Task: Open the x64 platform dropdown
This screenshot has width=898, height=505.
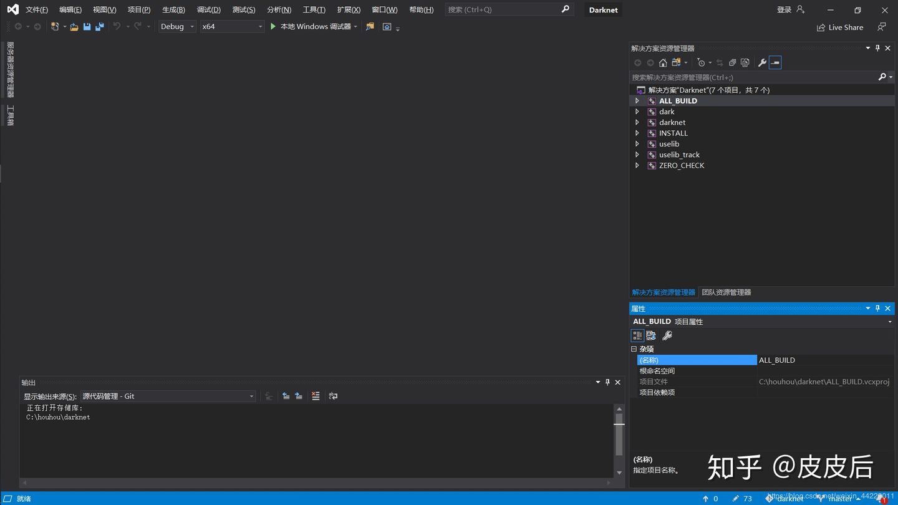Action: 231,27
